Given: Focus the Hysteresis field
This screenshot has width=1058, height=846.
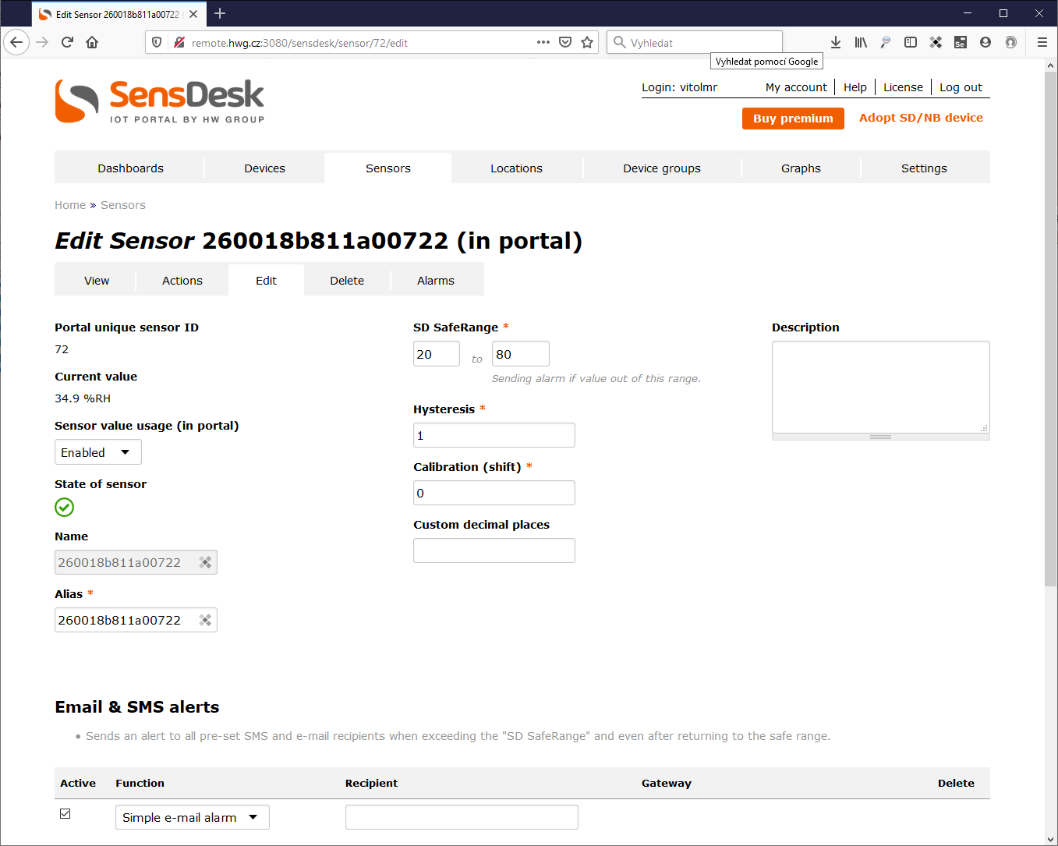Looking at the screenshot, I should point(494,435).
